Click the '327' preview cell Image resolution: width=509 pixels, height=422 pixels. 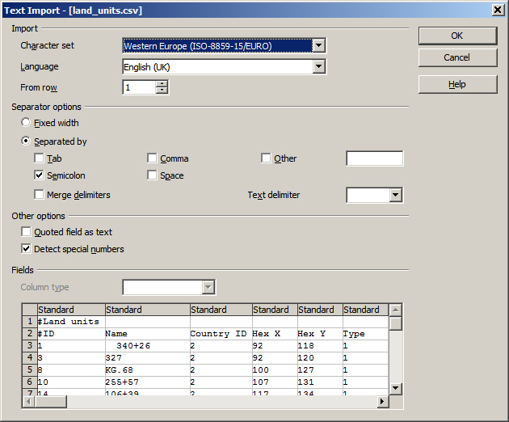point(147,357)
